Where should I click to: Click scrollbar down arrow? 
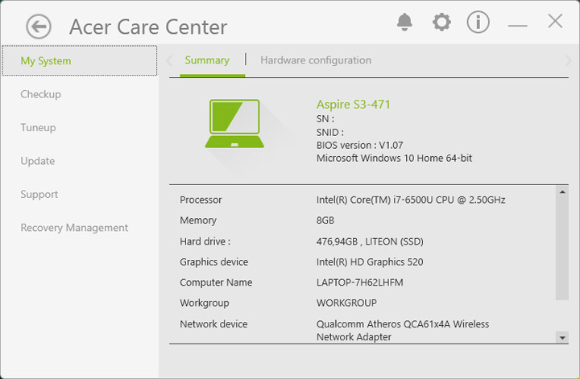(x=562, y=339)
